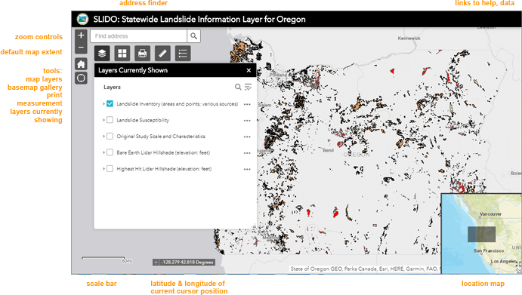Open the basemap gallery tool
Viewport: 522px width, 295px height.
coord(122,54)
